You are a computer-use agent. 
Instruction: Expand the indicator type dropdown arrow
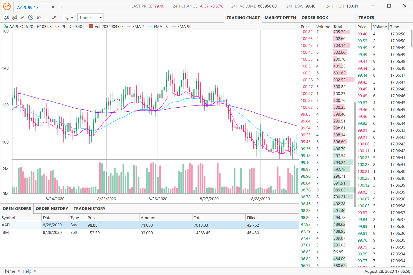72,17
